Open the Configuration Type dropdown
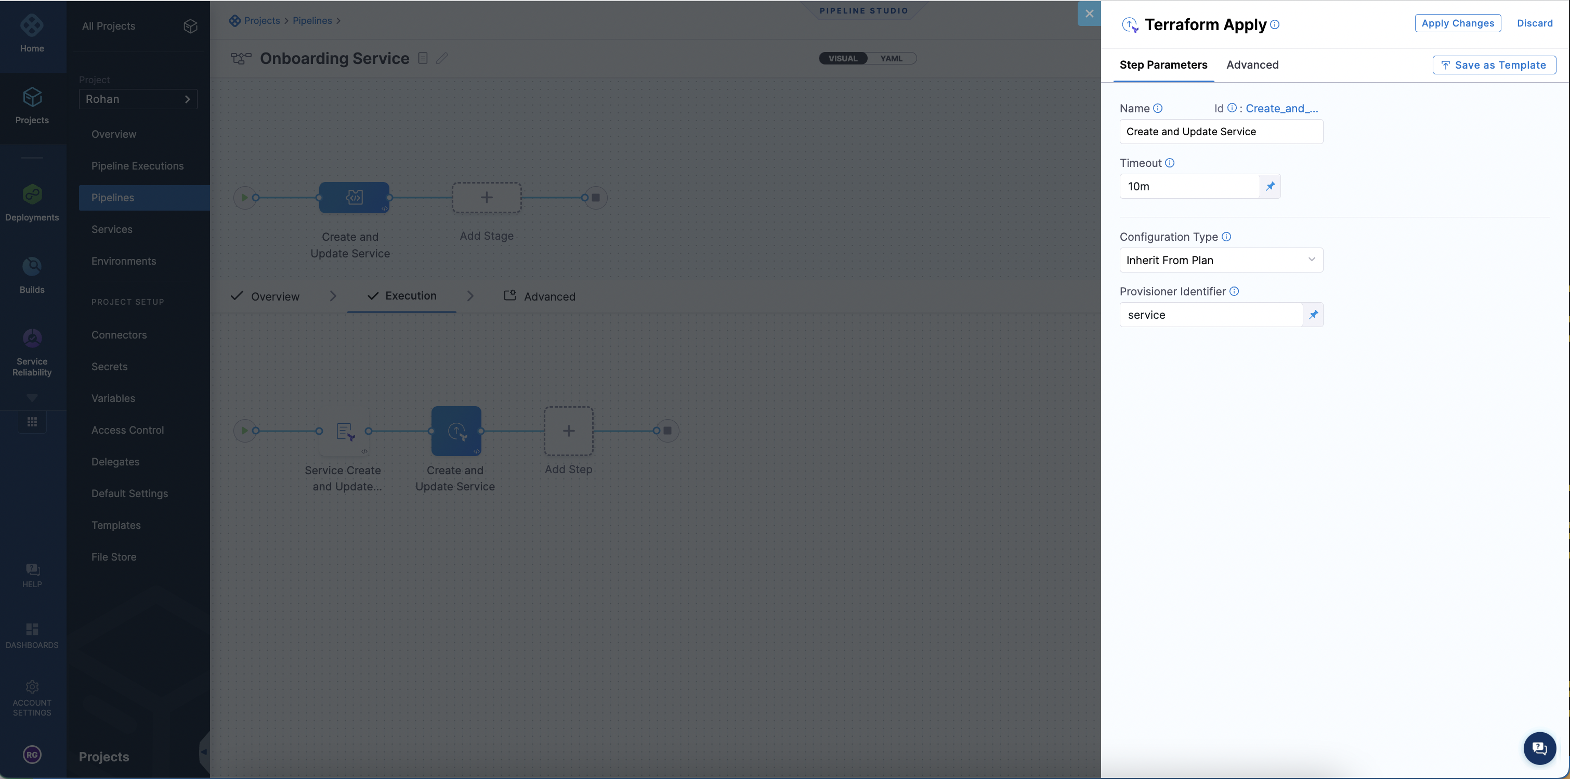The image size is (1570, 779). click(x=1221, y=261)
